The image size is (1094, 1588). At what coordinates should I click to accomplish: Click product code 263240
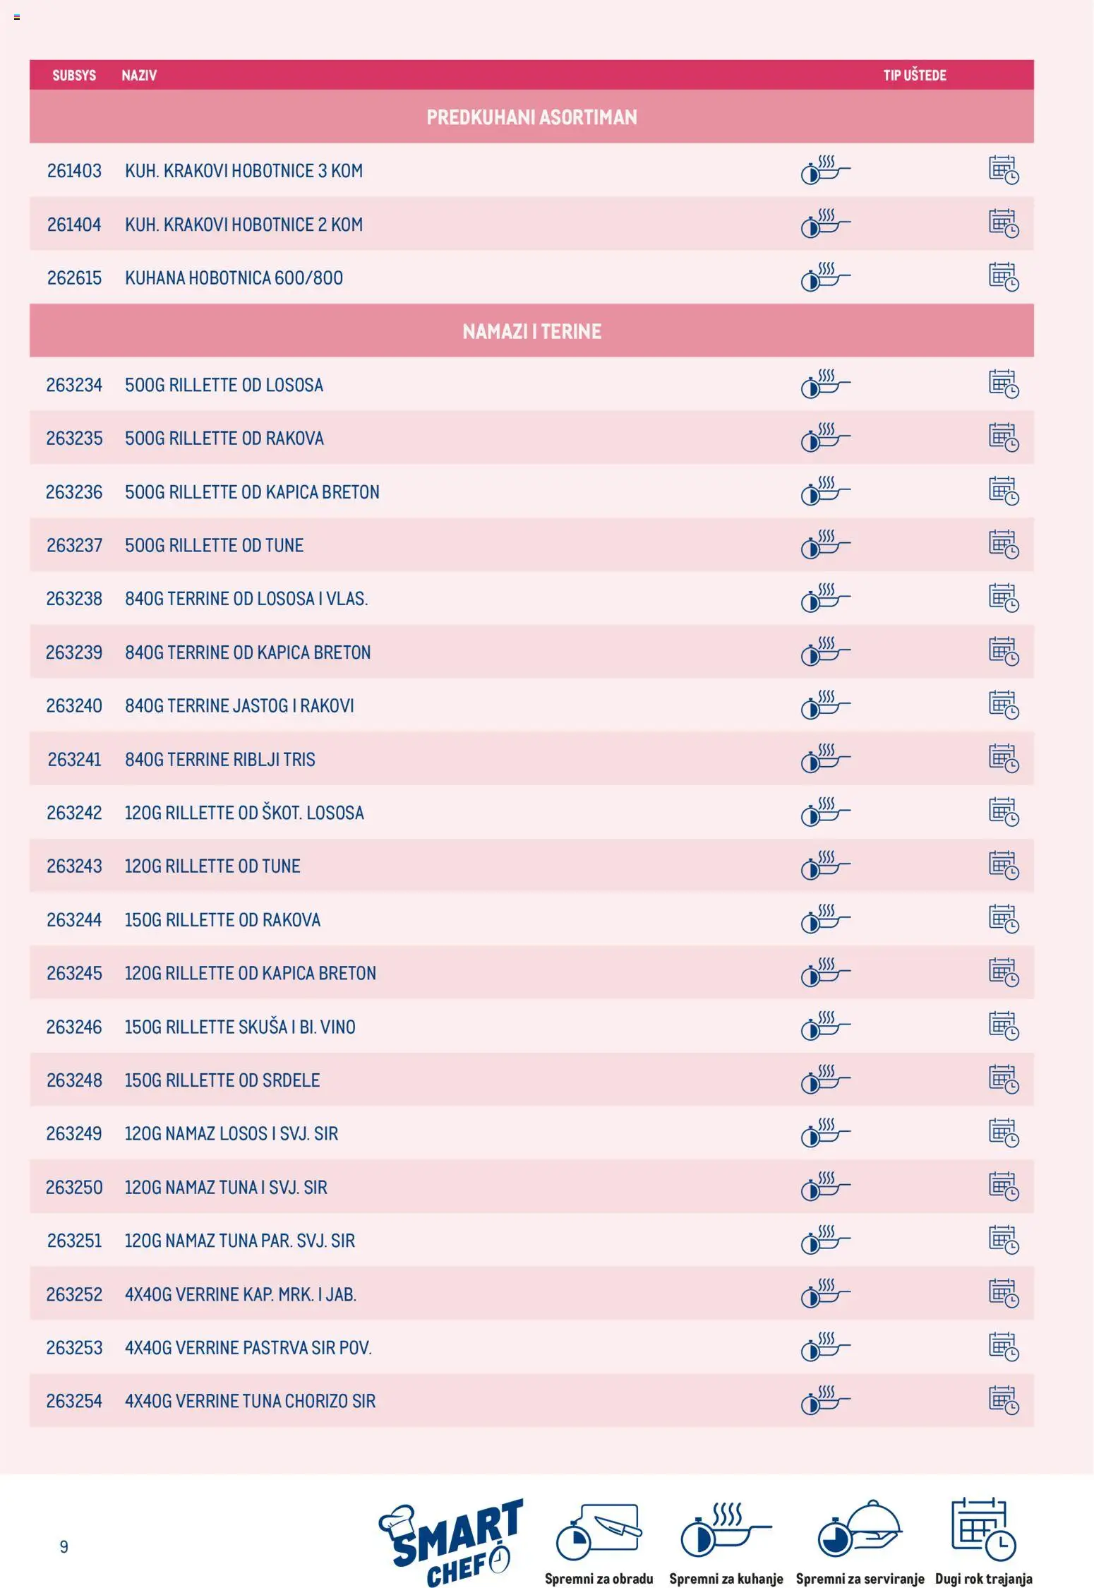(74, 705)
